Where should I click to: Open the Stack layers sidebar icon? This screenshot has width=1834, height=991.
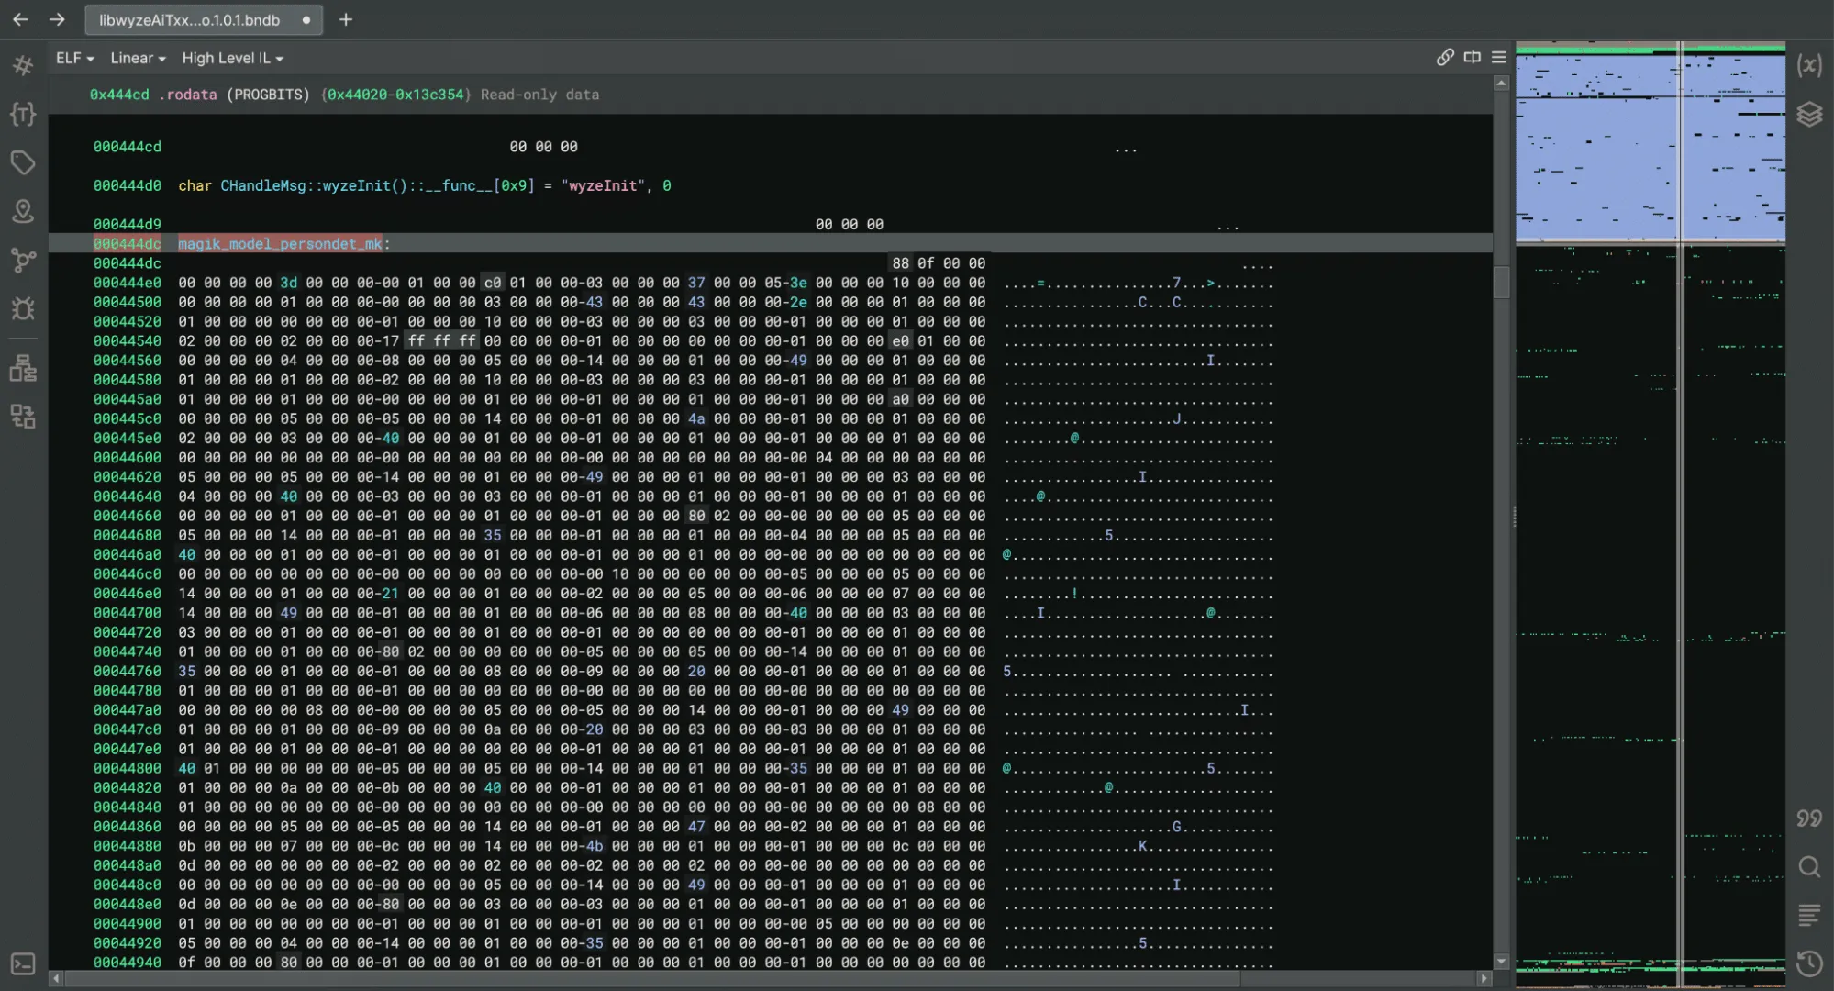(1808, 114)
